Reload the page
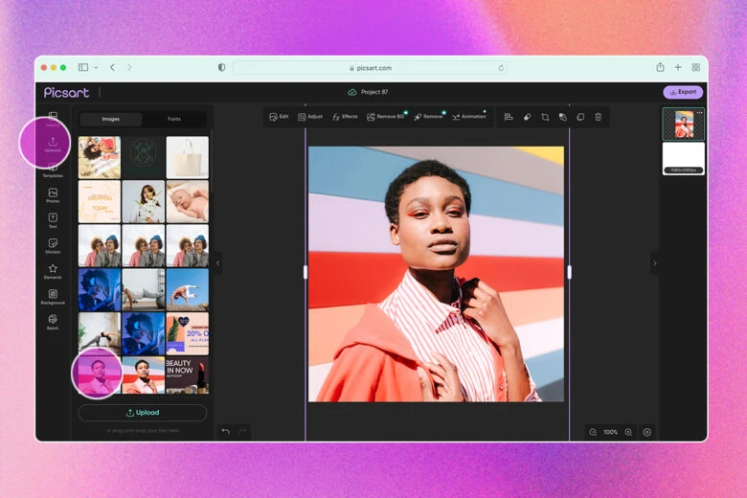 (x=501, y=68)
